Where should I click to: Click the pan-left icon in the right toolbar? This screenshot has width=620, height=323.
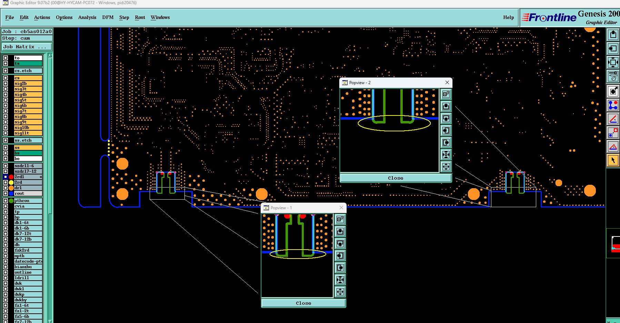[613, 49]
